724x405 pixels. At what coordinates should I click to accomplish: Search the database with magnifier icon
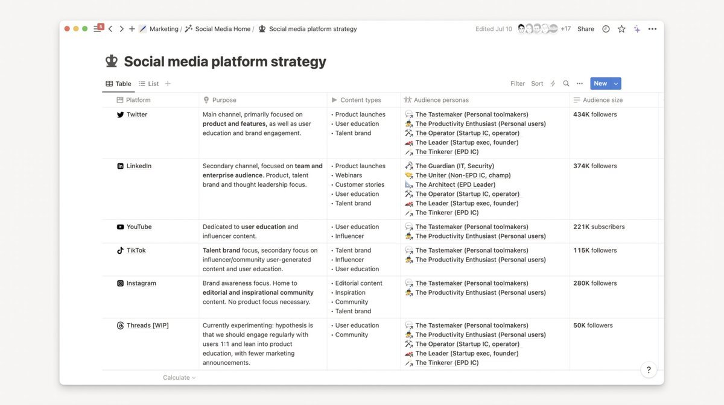[566, 84]
